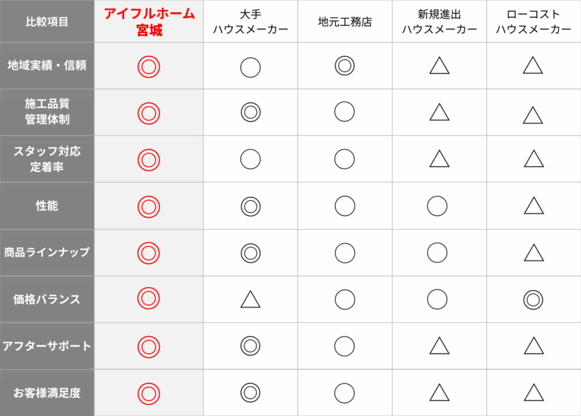Click the お客様満足度 row label
The image size is (581, 416).
[x=47, y=392]
